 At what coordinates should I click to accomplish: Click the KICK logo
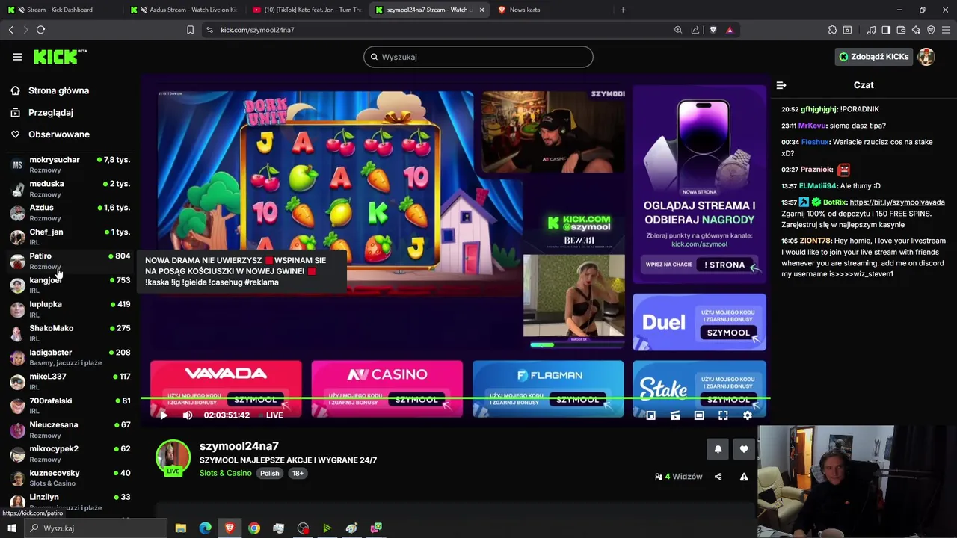tap(60, 57)
